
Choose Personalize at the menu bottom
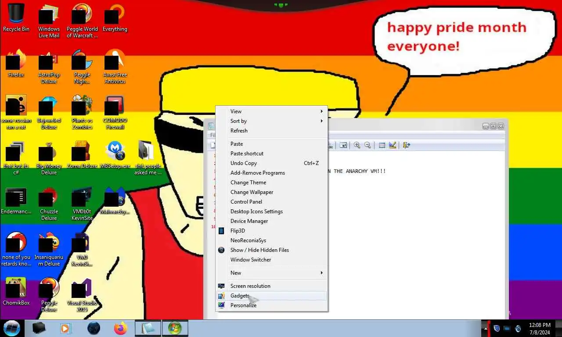pos(272,305)
